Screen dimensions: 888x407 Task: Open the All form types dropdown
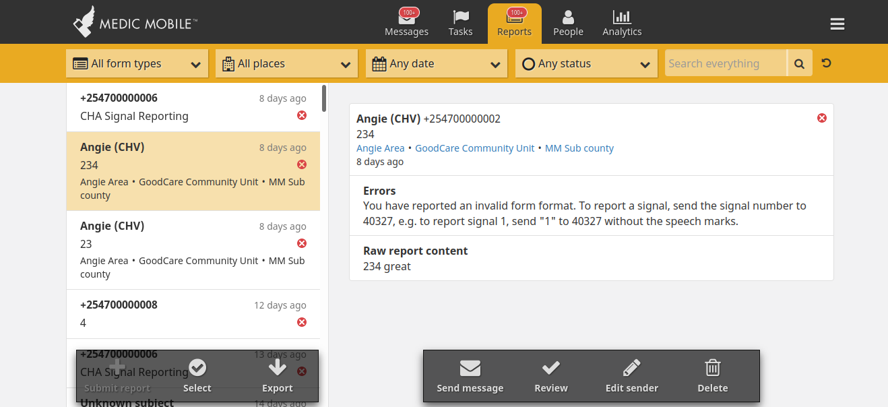(137, 63)
